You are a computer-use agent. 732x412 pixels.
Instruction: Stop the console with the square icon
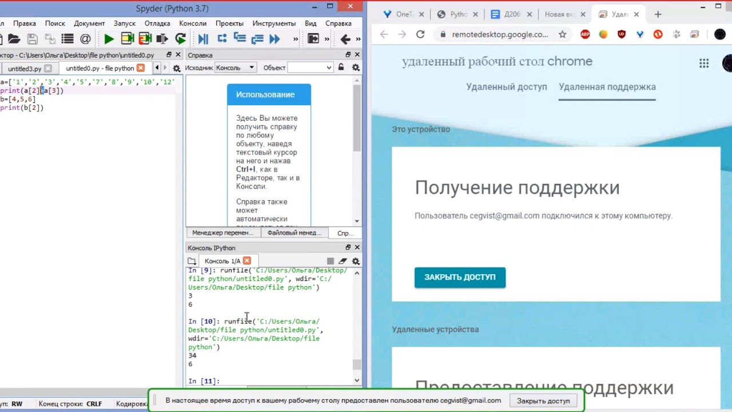point(331,261)
